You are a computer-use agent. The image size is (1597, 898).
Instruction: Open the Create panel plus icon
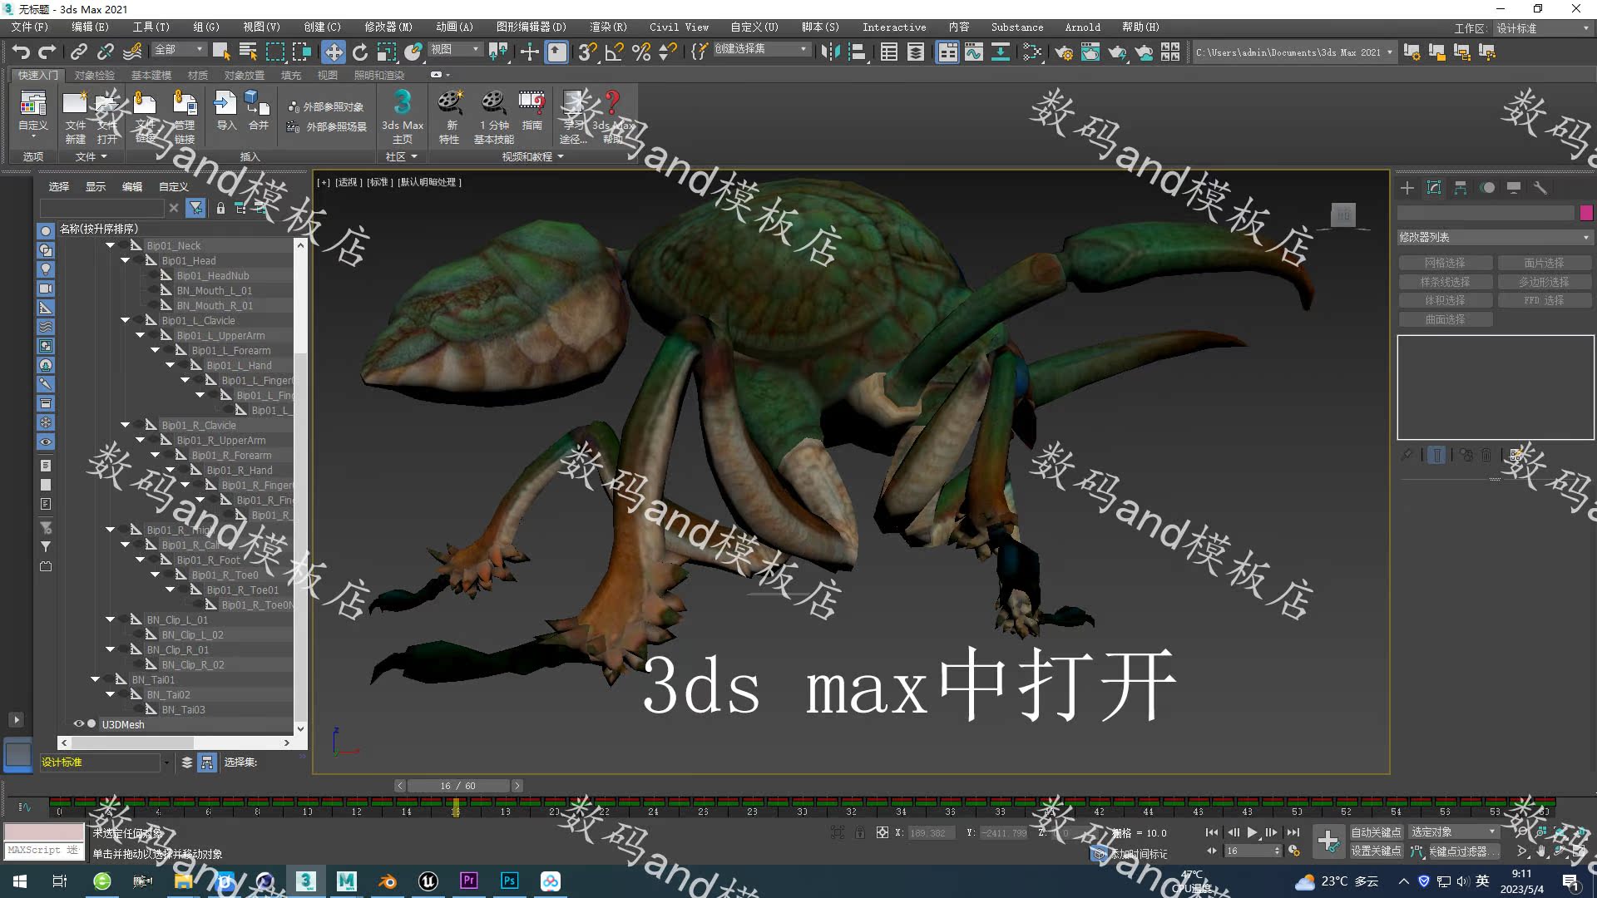coord(1407,188)
